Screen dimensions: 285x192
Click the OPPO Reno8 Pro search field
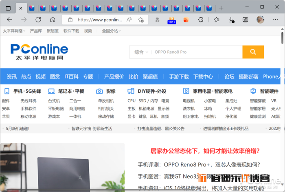[195, 52]
